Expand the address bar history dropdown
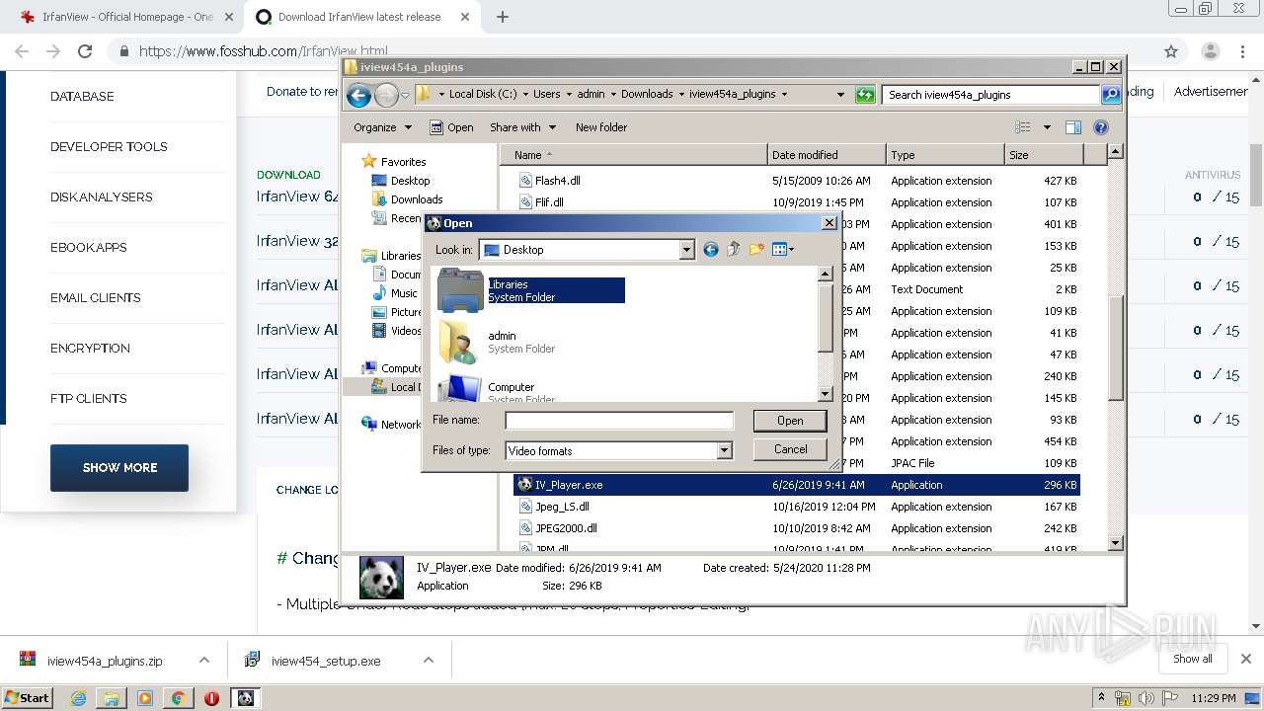Image resolution: width=1264 pixels, height=711 pixels. coord(840,95)
